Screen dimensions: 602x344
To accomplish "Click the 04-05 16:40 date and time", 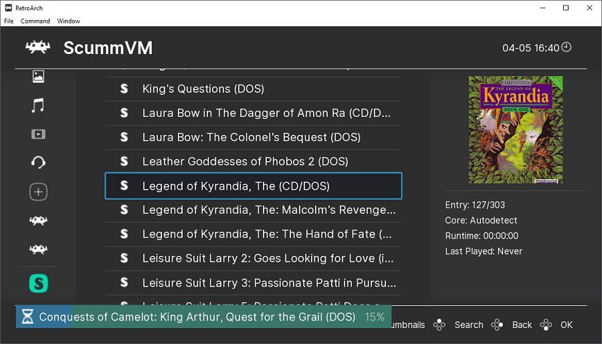I will click(530, 48).
